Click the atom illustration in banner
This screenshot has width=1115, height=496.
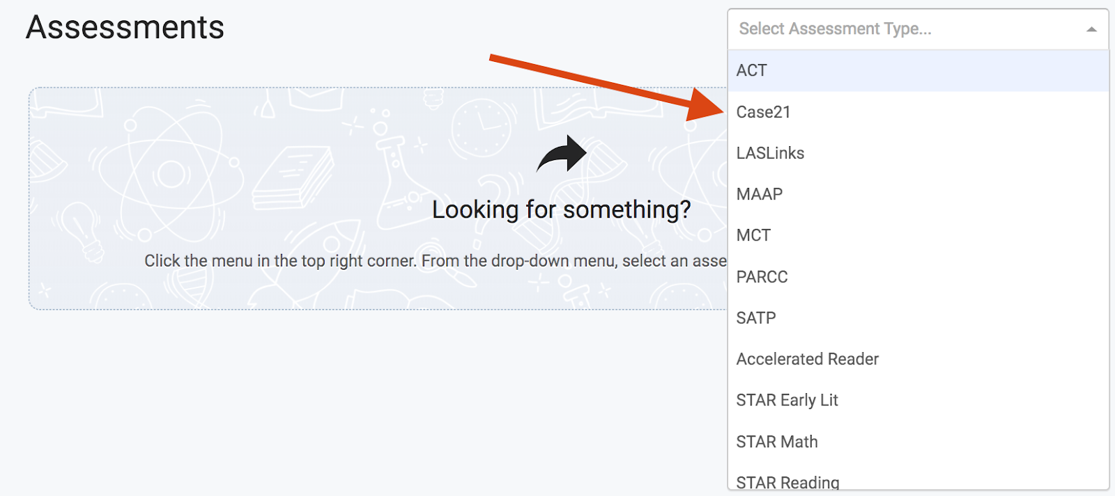click(169, 173)
